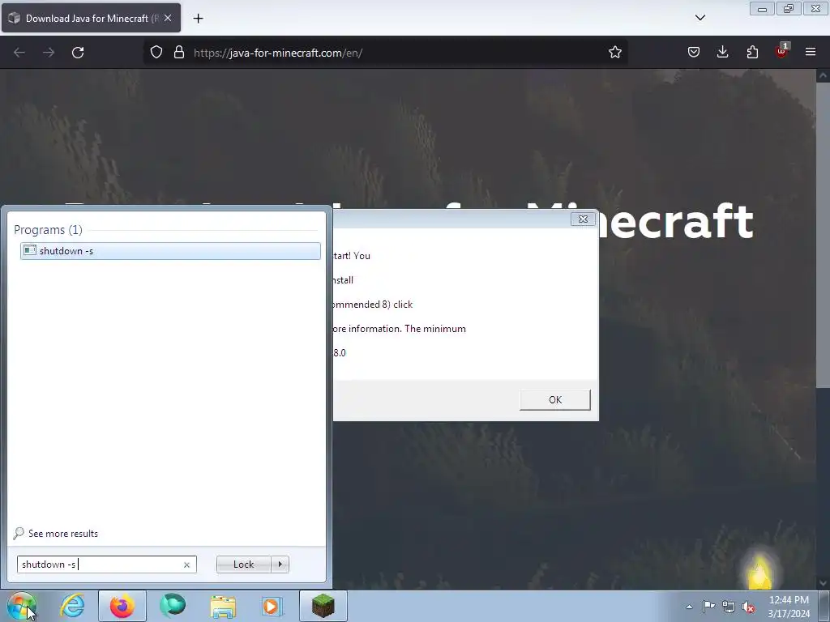The image size is (830, 622).
Task: Click the scrollbar up arrow
Action: click(823, 75)
